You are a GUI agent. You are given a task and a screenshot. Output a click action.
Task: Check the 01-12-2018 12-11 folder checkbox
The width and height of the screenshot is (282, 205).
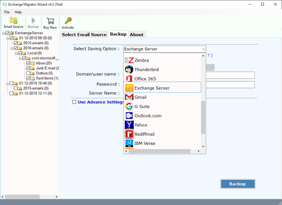11,93
